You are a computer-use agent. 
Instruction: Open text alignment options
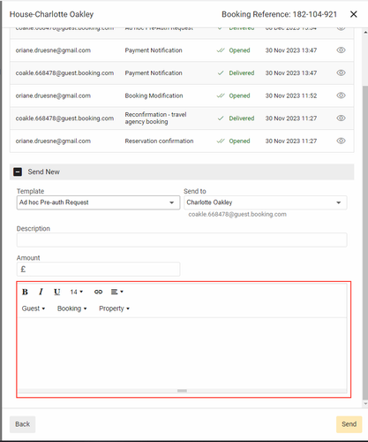click(117, 292)
